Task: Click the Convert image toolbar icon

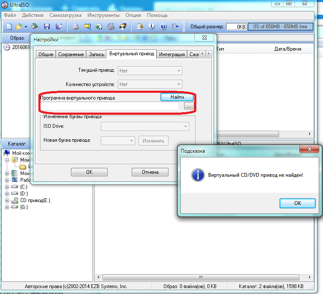Action: coord(87,27)
